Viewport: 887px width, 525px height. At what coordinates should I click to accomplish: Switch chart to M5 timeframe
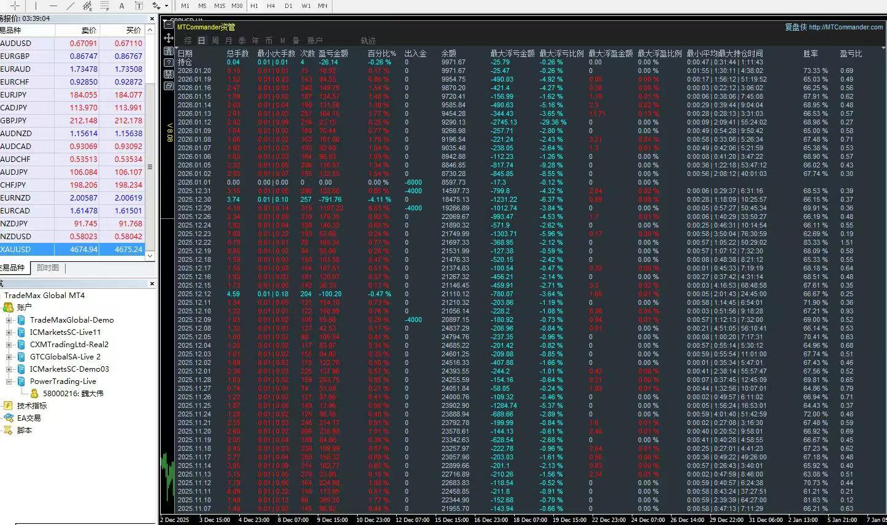(202, 6)
